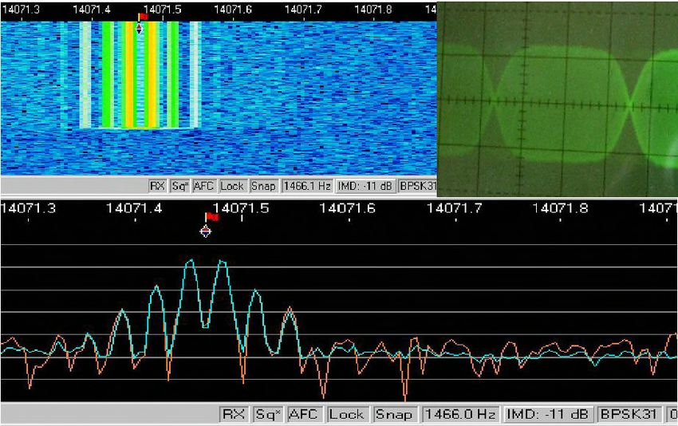Click the RX indicator in the lower status bar
This screenshot has width=678, height=426.
click(233, 414)
